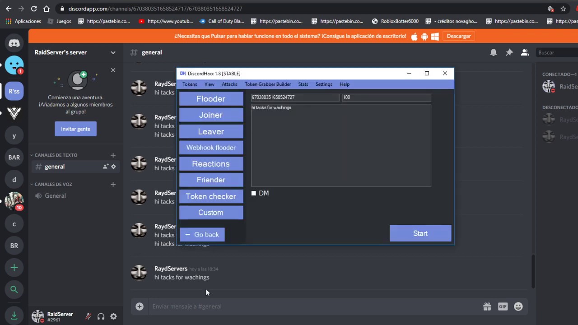Viewport: 578px width, 325px height.
Task: Open Token Grabber Builder menu
Action: pos(268,84)
